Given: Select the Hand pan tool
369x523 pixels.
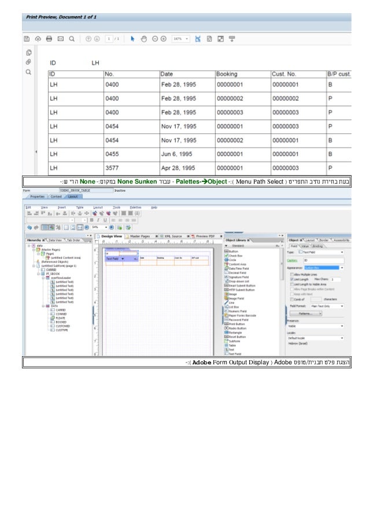Looking at the screenshot, I should pos(143,39).
